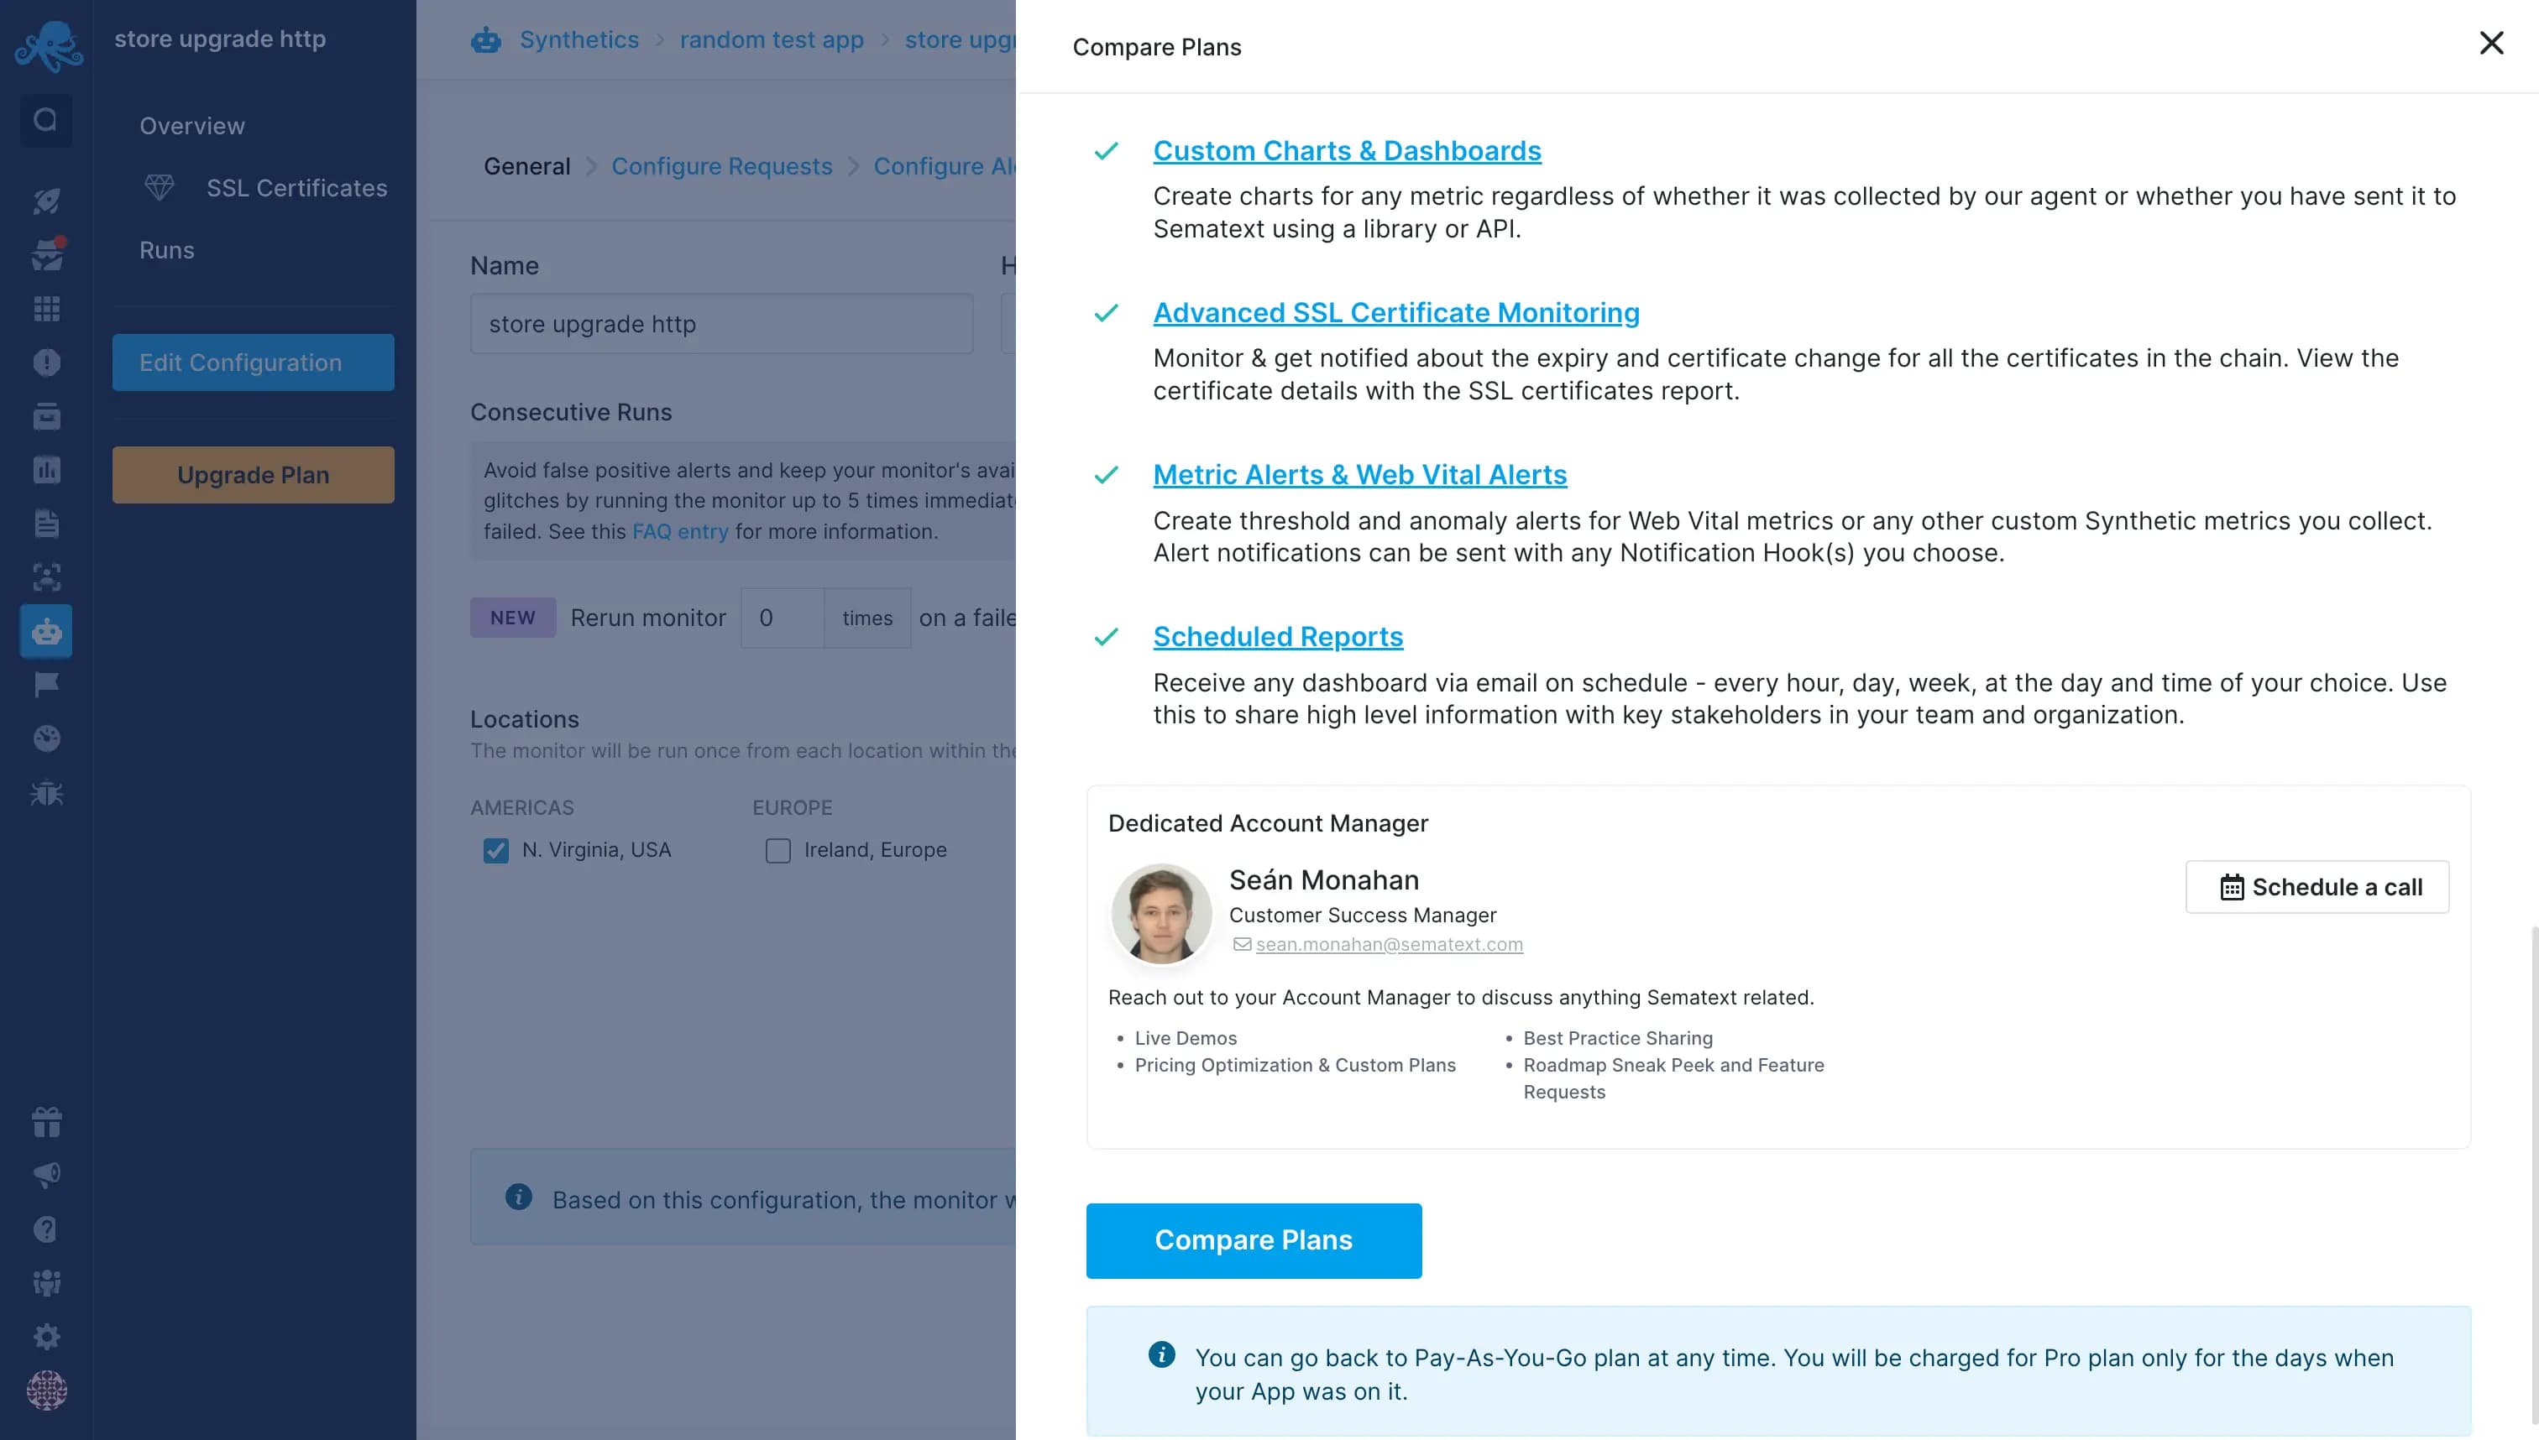
Task: Click the Compare Plans button
Action: (1254, 1239)
